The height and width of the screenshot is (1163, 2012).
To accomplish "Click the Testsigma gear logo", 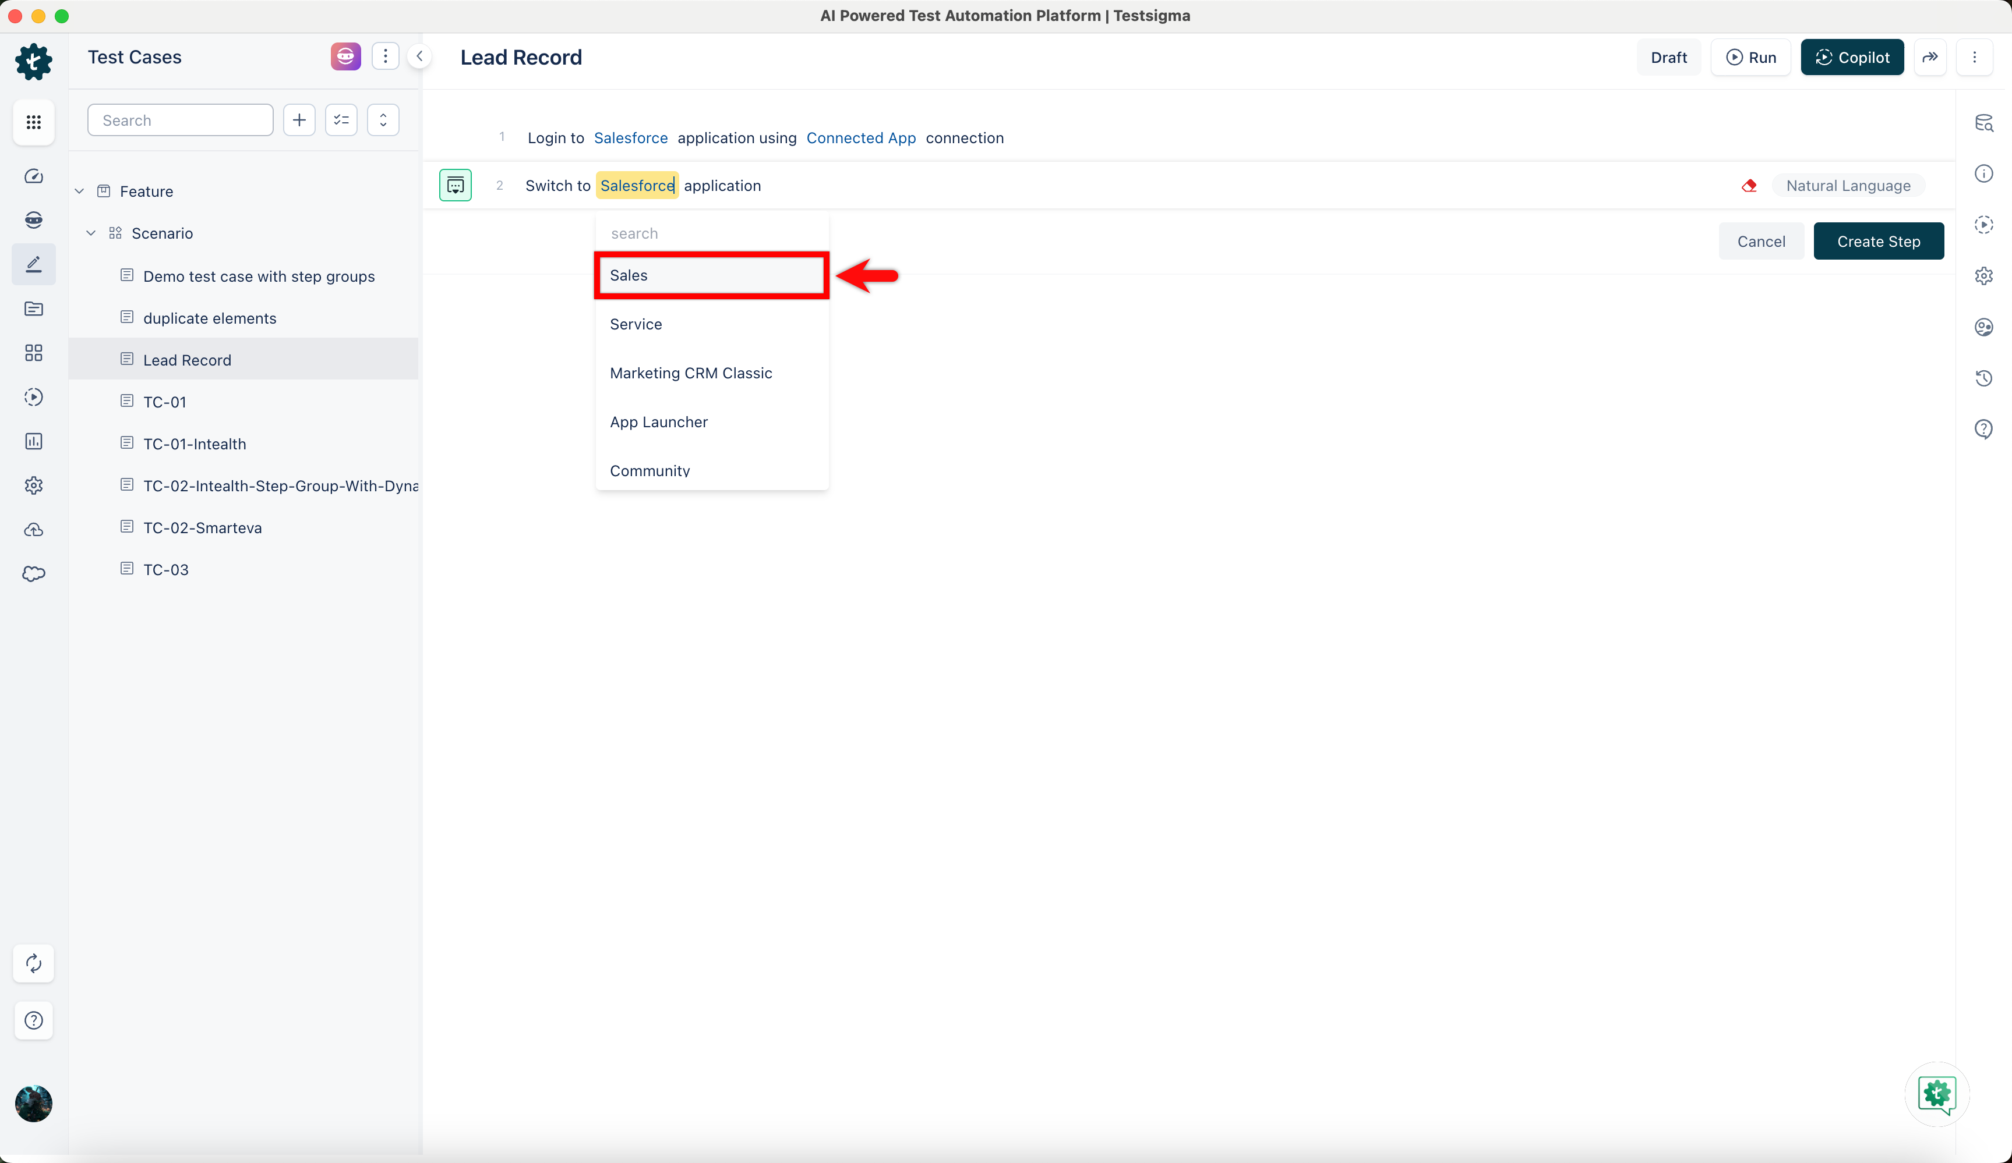I will [34, 62].
